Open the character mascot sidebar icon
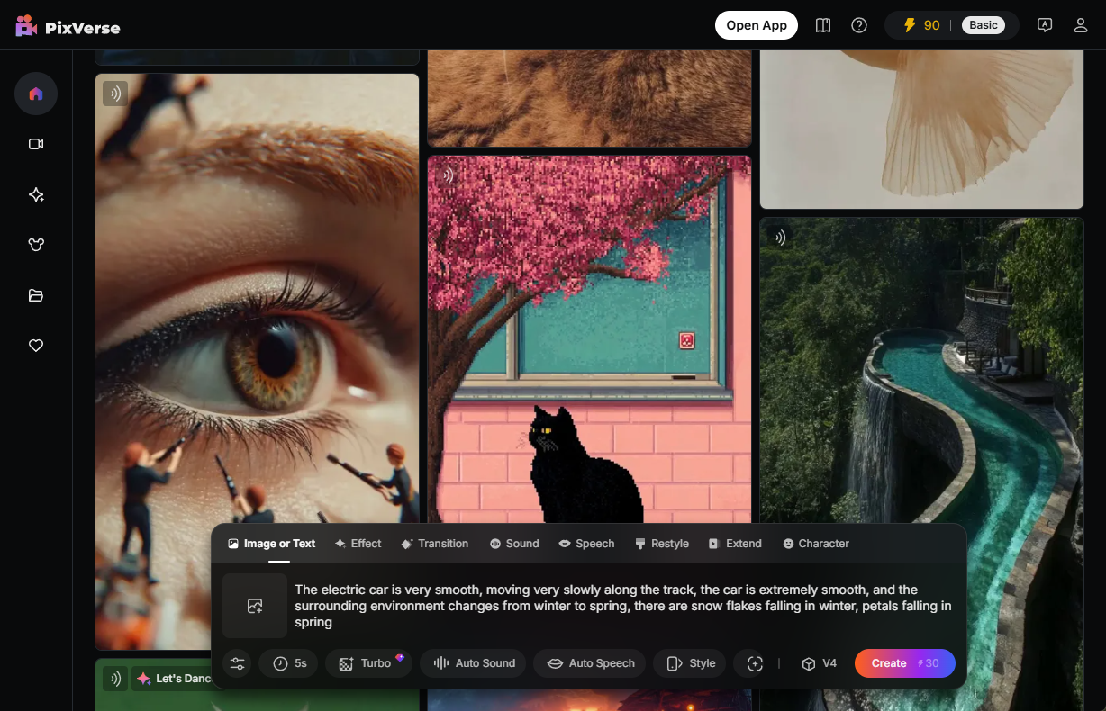 coord(36,245)
